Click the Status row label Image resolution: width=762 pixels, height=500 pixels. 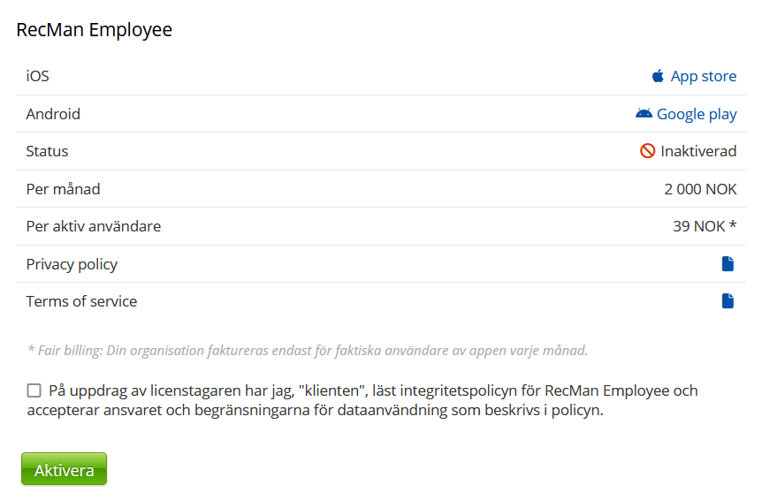coord(47,151)
